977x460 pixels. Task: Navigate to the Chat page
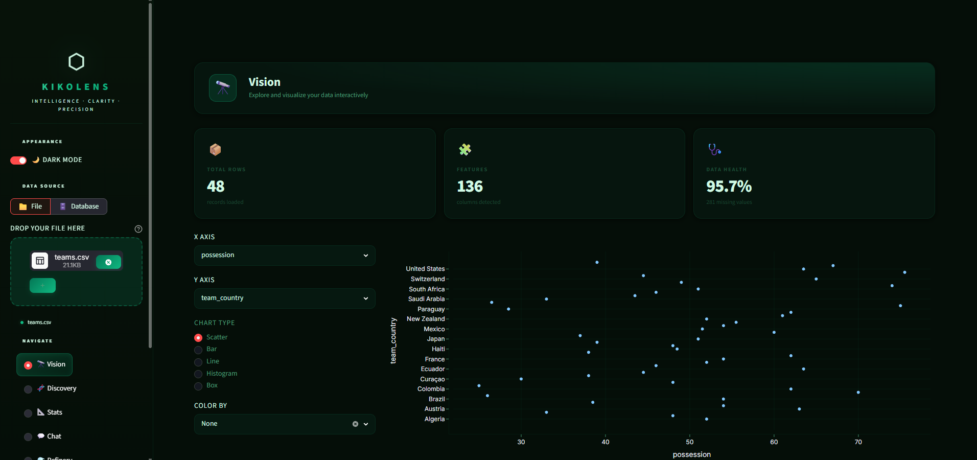click(42, 437)
